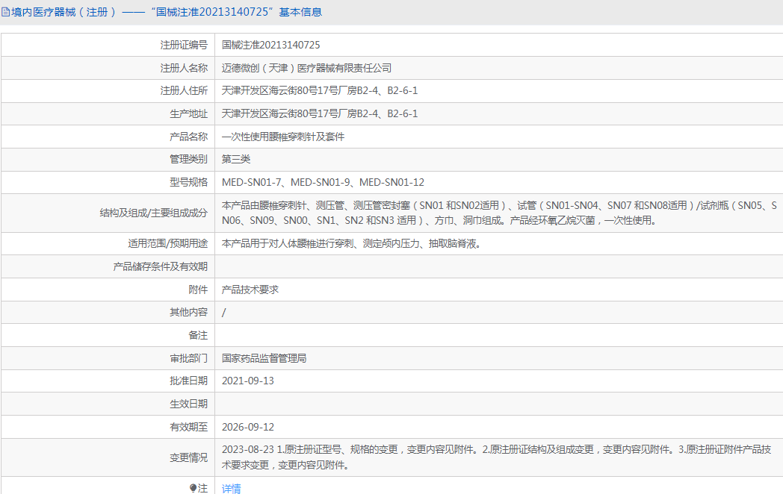Open the 详情 details link
This screenshot has height=494, width=783.
pyautogui.click(x=231, y=488)
